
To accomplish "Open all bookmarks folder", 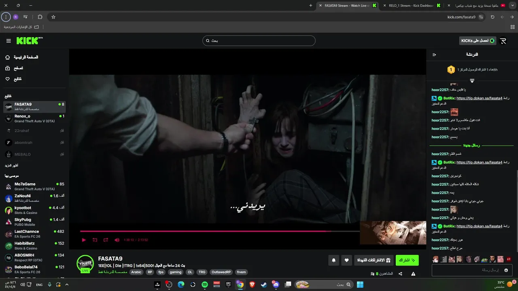I will (x=21, y=27).
